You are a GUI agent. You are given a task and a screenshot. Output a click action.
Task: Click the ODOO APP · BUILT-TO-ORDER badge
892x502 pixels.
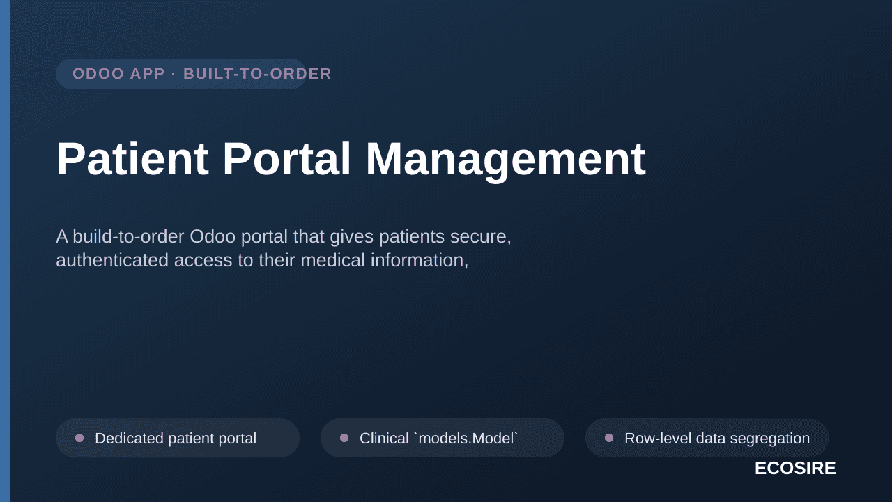point(181,74)
